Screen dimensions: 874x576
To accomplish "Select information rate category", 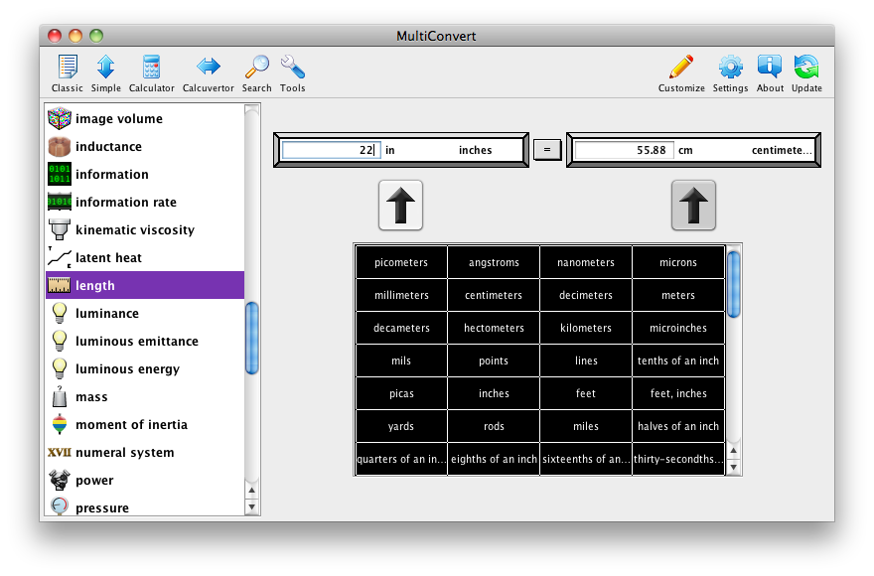I will point(145,202).
